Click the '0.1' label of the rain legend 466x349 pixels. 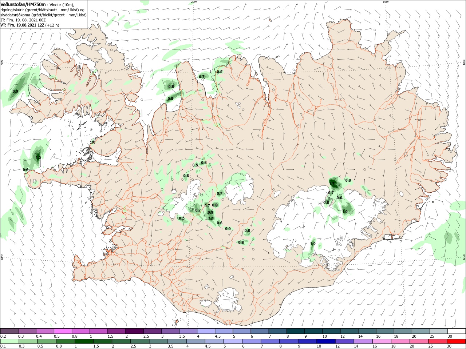click(3, 346)
